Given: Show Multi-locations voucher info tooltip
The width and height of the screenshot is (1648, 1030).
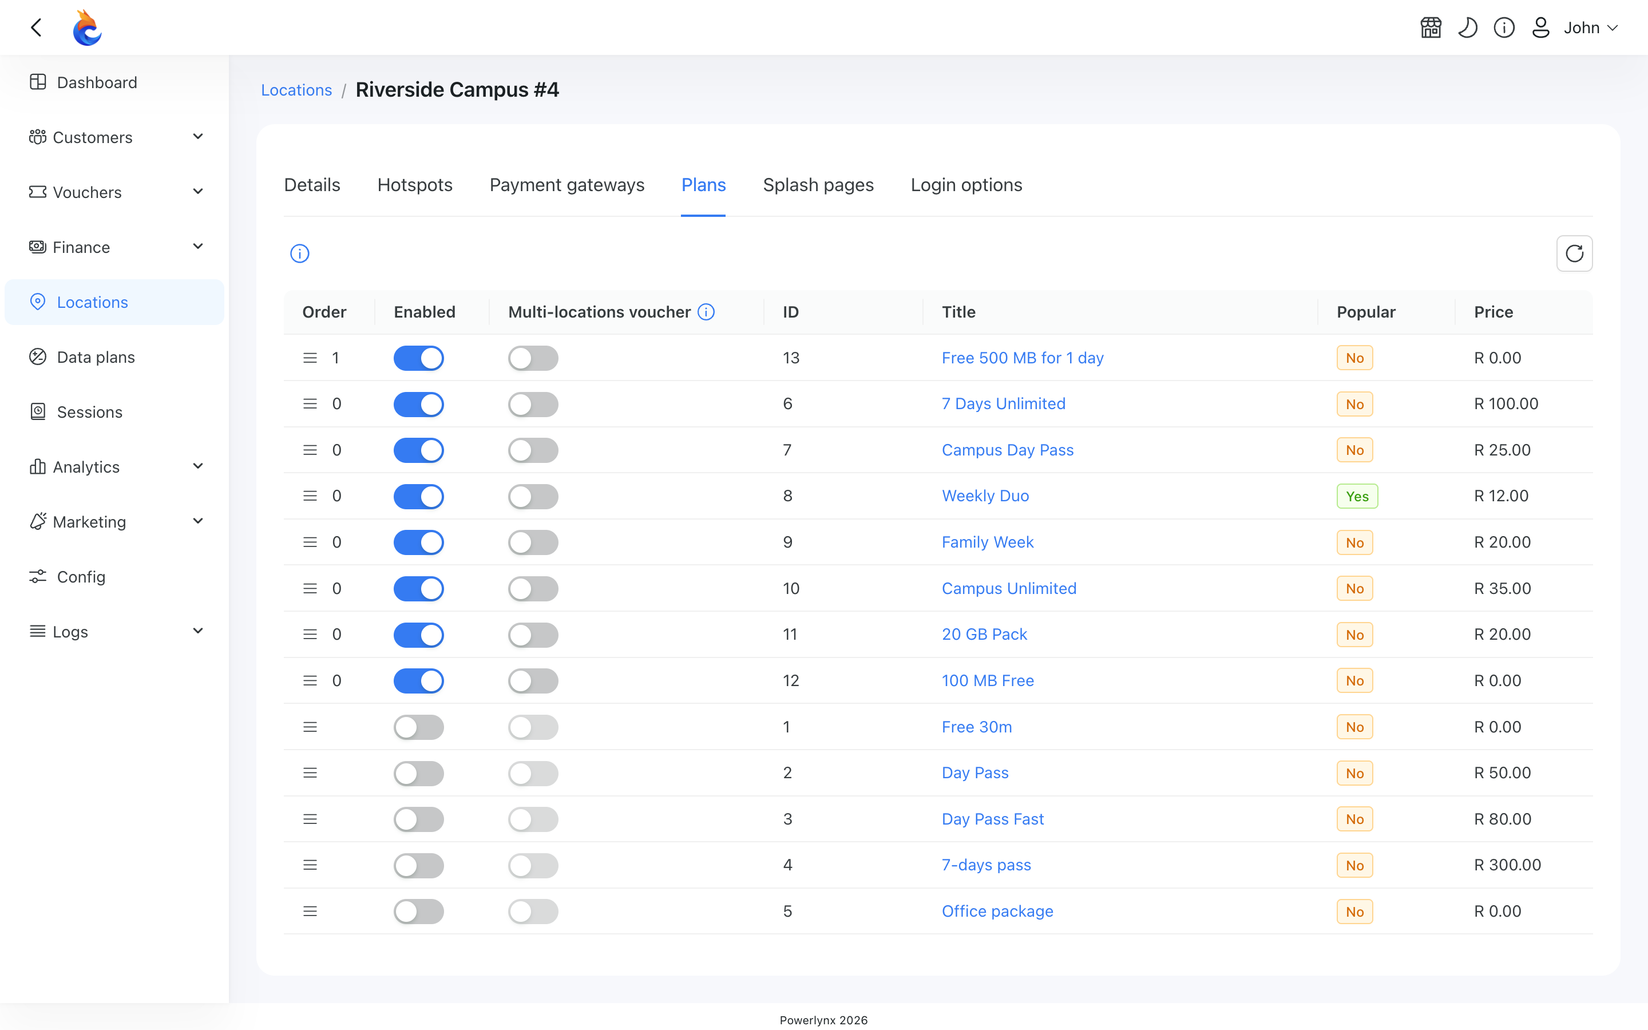Looking at the screenshot, I should (x=706, y=312).
